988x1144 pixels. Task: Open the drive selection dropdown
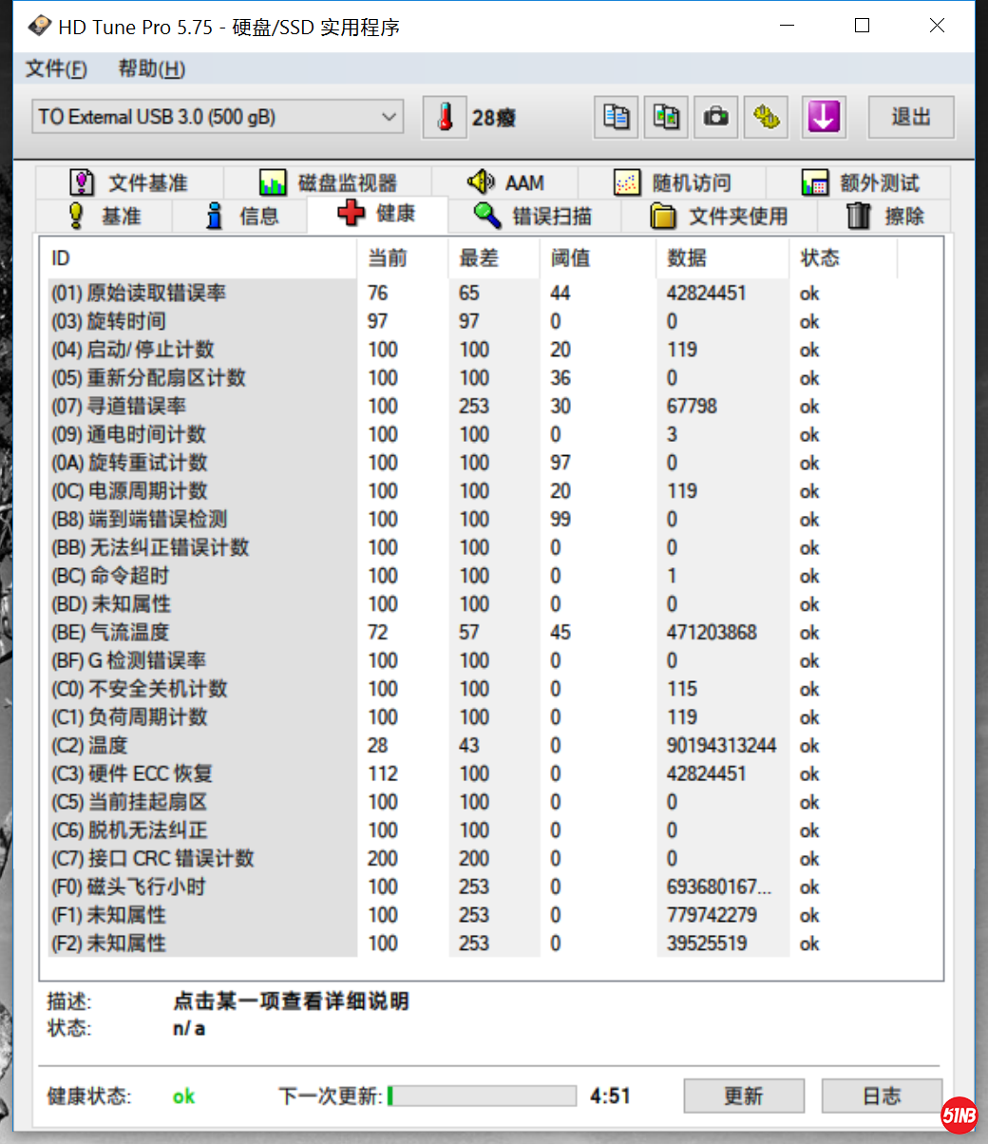pyautogui.click(x=218, y=117)
